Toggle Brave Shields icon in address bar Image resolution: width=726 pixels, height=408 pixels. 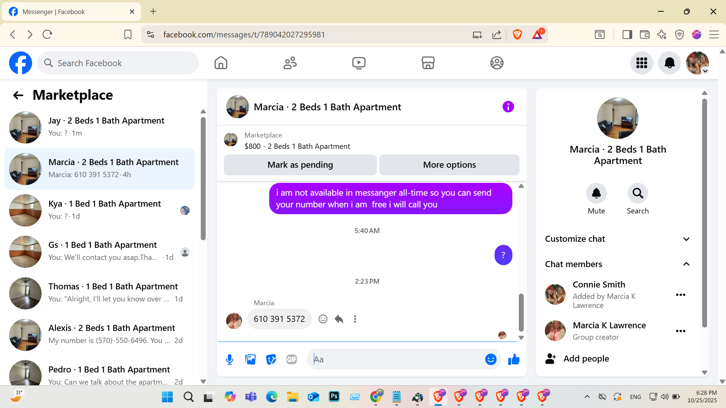(517, 34)
